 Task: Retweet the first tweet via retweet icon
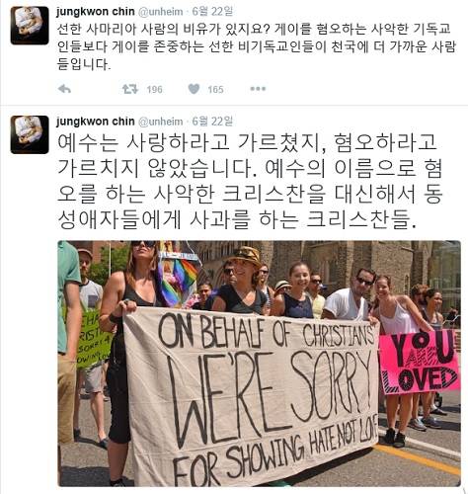(130, 89)
